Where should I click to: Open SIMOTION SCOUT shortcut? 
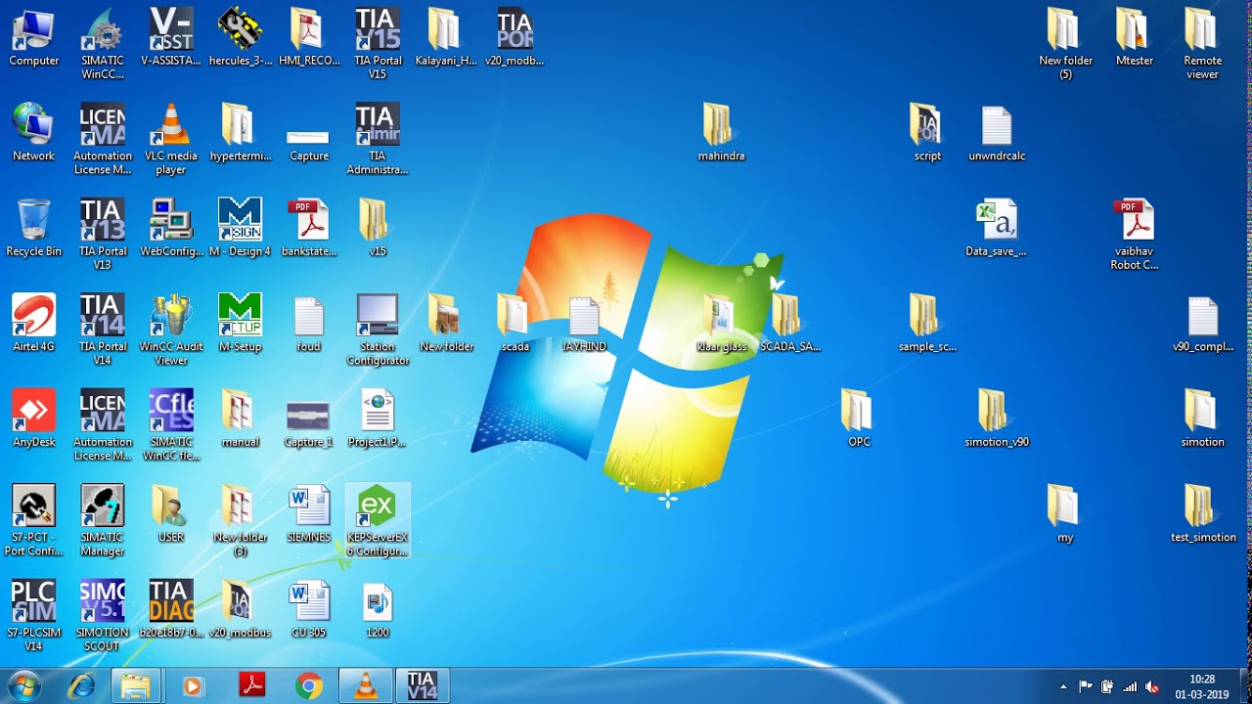[103, 616]
